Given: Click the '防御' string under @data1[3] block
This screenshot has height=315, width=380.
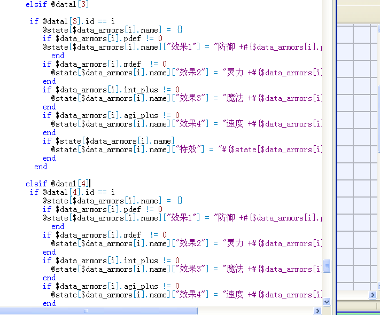Looking at the screenshot, I should click(x=227, y=47).
